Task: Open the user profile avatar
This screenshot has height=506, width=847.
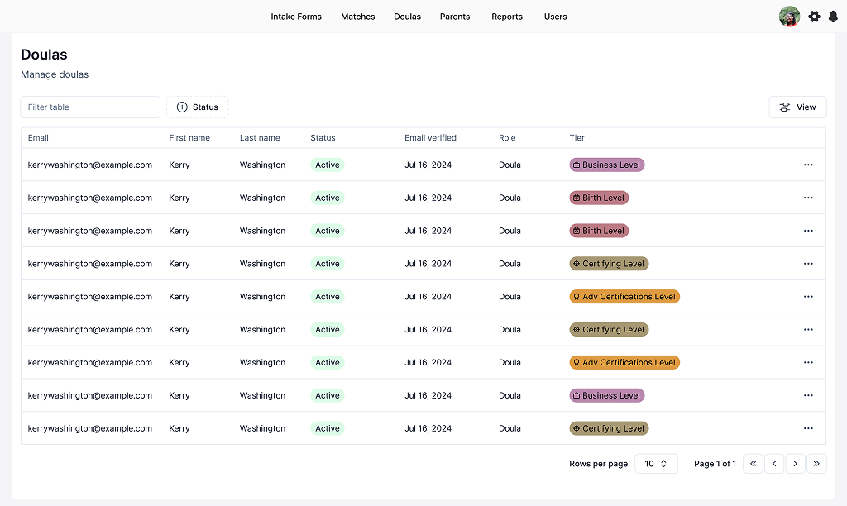Action: pyautogui.click(x=789, y=17)
